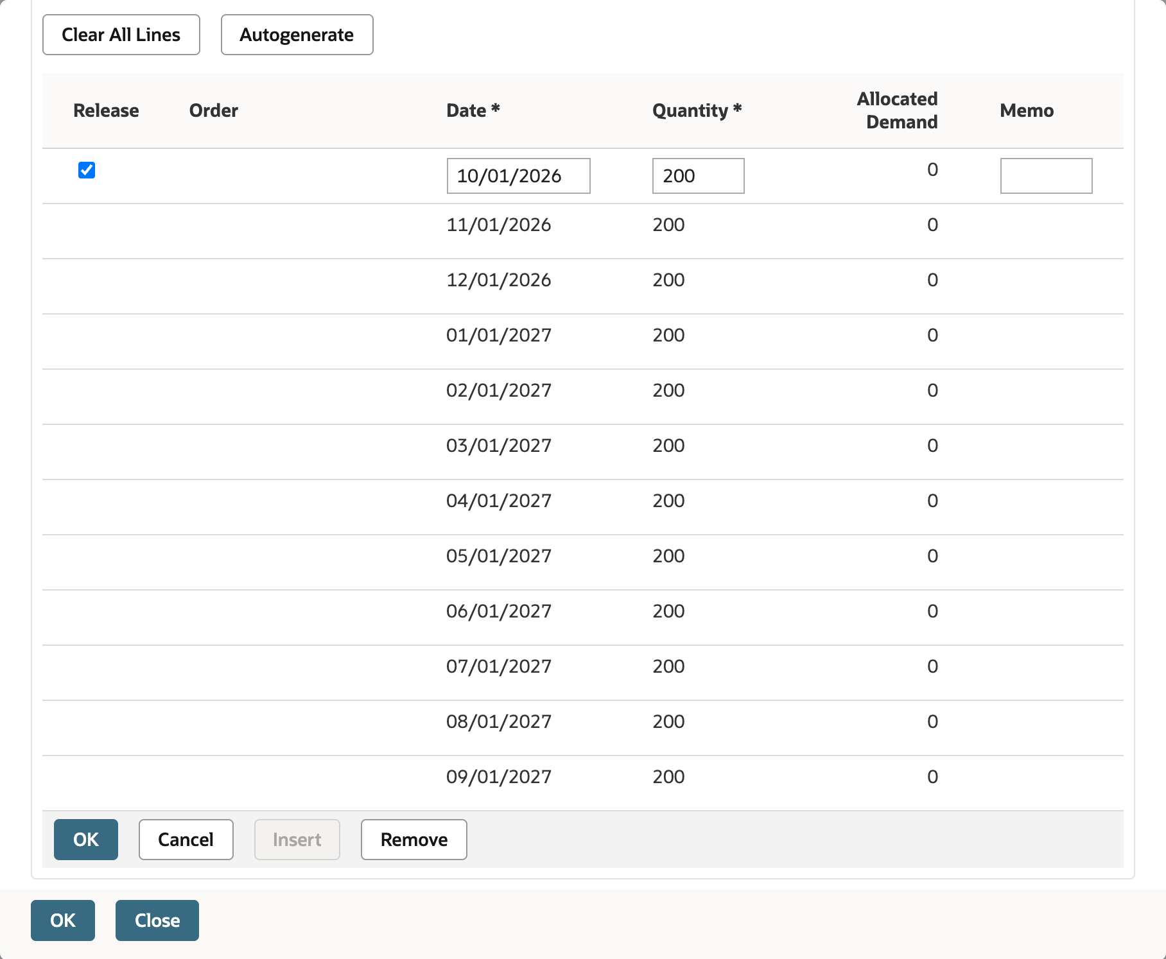
Task: Uncheck the Release checkbox in first row
Action: tap(87, 170)
